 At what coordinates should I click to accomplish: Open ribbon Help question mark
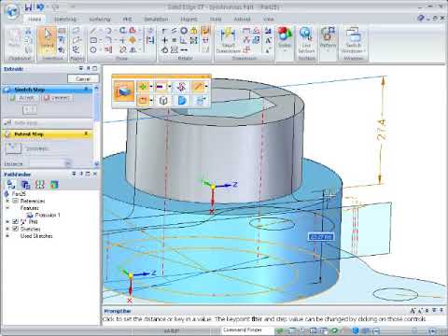(x=421, y=19)
